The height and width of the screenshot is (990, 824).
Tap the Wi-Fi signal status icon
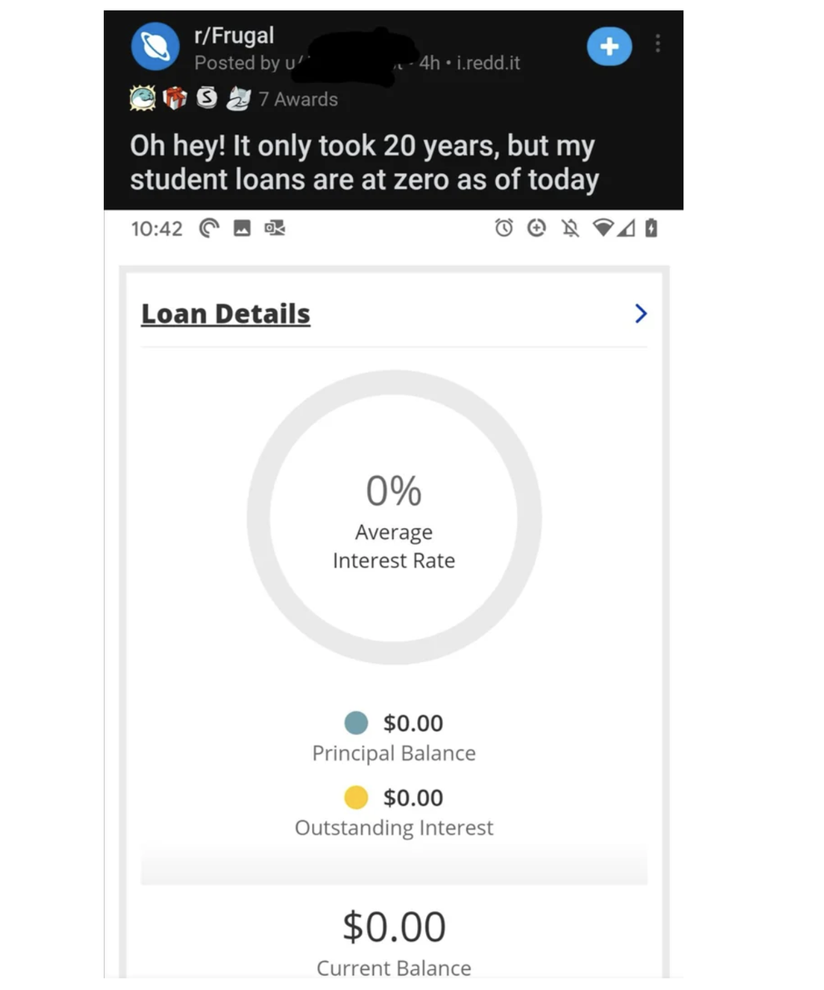[603, 228]
